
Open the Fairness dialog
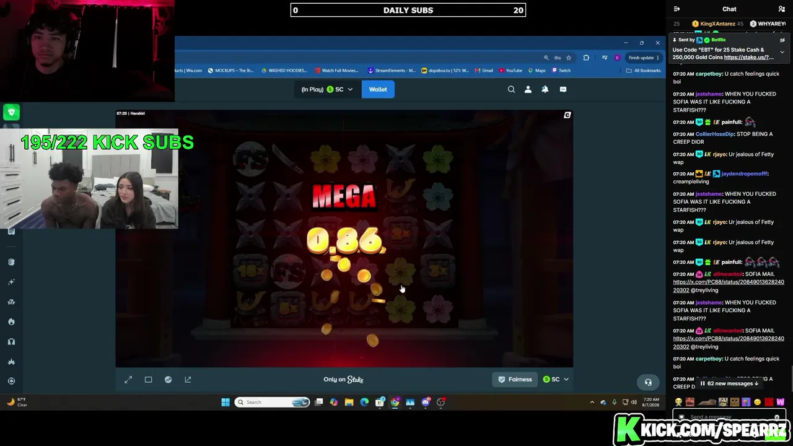(515, 379)
